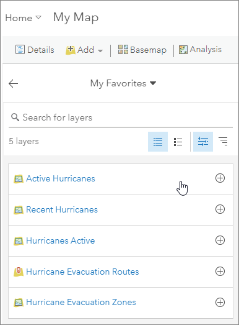Screen dimensions: 239x325
Task: Expand the My Favorites dropdown
Action: pyautogui.click(x=123, y=83)
